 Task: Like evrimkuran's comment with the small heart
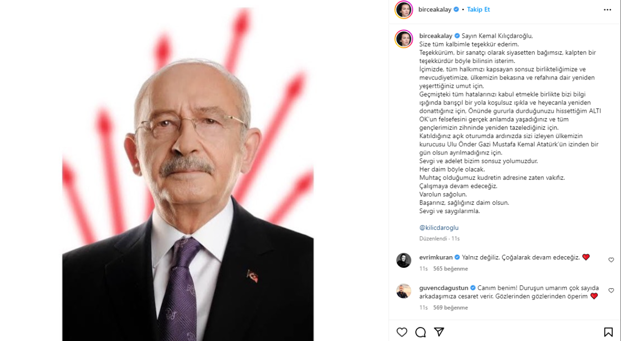pyautogui.click(x=611, y=260)
